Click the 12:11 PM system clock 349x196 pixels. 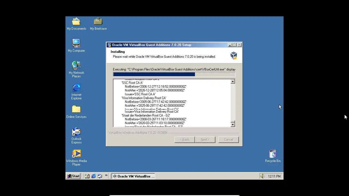[274, 176]
